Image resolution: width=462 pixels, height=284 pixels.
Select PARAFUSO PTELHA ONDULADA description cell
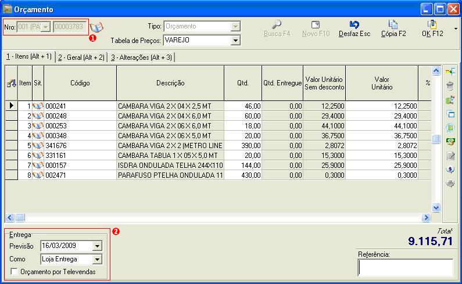click(170, 175)
